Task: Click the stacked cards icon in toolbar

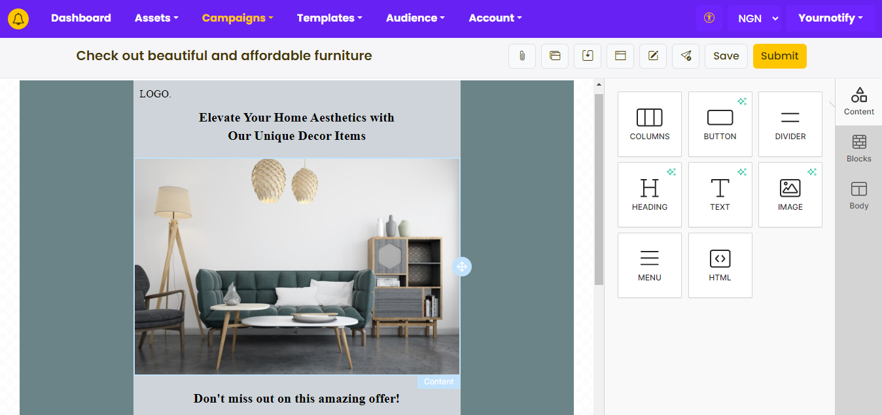Action: pyautogui.click(x=555, y=56)
